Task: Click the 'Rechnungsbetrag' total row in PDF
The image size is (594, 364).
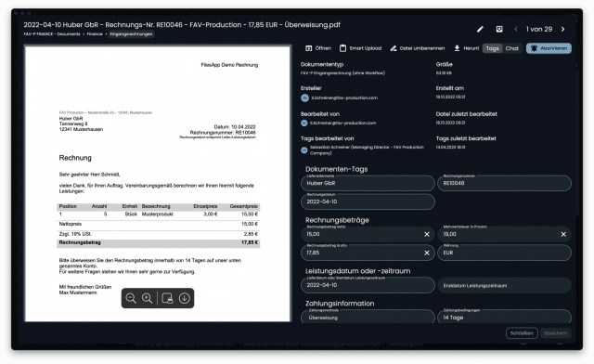Action: click(159, 242)
